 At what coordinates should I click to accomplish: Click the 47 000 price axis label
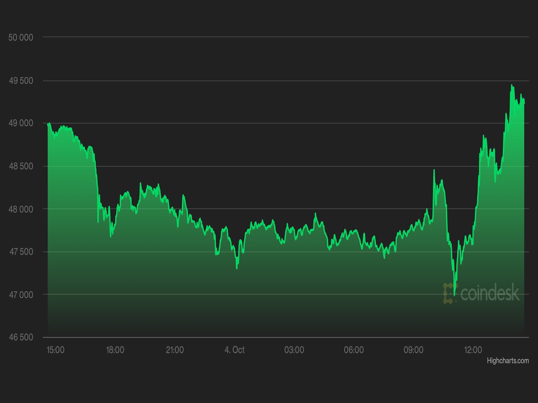[x=21, y=295]
